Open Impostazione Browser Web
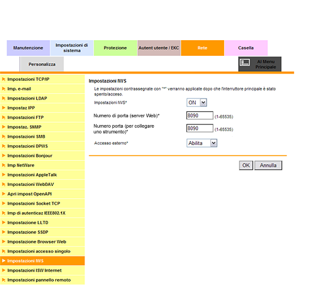 pyautogui.click(x=43, y=242)
